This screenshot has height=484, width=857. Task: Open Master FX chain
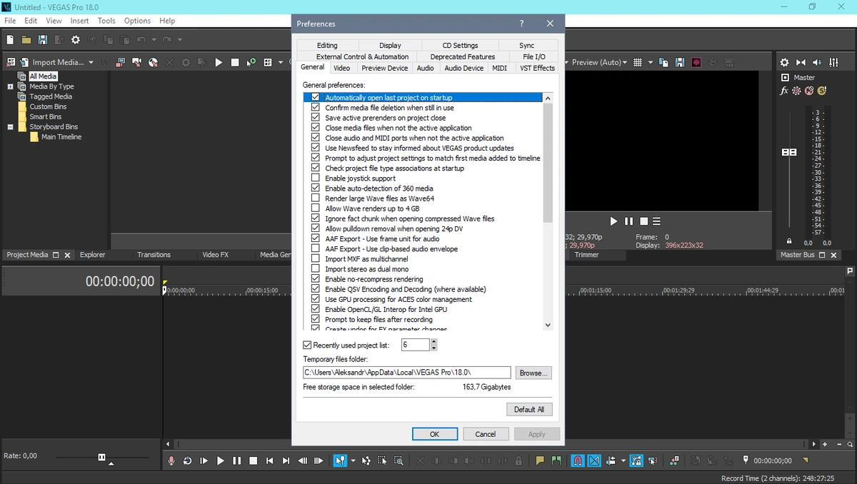coord(784,91)
